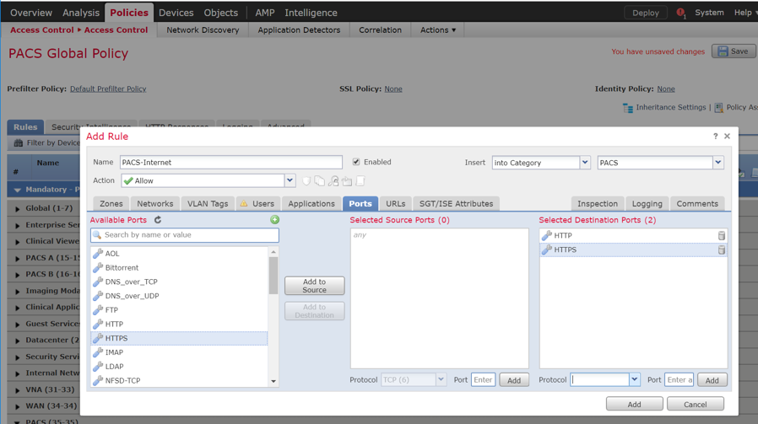The width and height of the screenshot is (758, 424).
Task: Select NFSD-TCP in Available Ports
Action: point(179,380)
